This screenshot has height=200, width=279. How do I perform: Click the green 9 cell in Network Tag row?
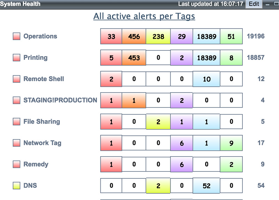pyautogui.click(x=231, y=143)
